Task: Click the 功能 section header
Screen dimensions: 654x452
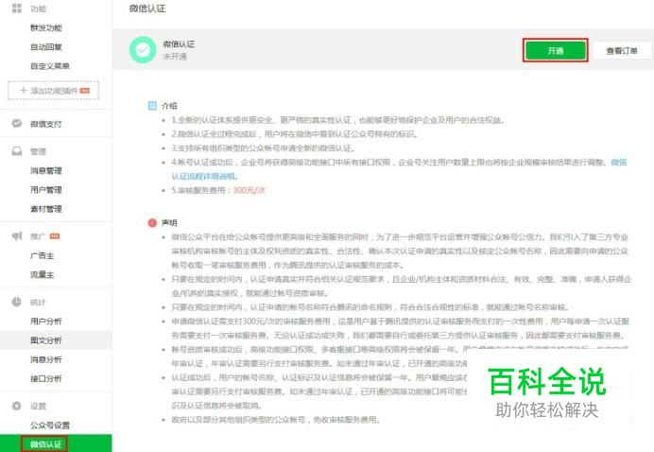Action: point(38,9)
